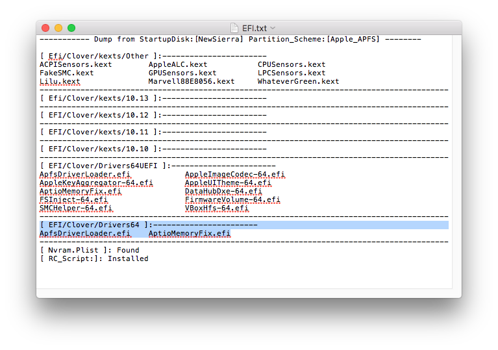Screen dimensions: 498x350
Task: Select AppleALC.kext entry
Action: tap(178, 64)
